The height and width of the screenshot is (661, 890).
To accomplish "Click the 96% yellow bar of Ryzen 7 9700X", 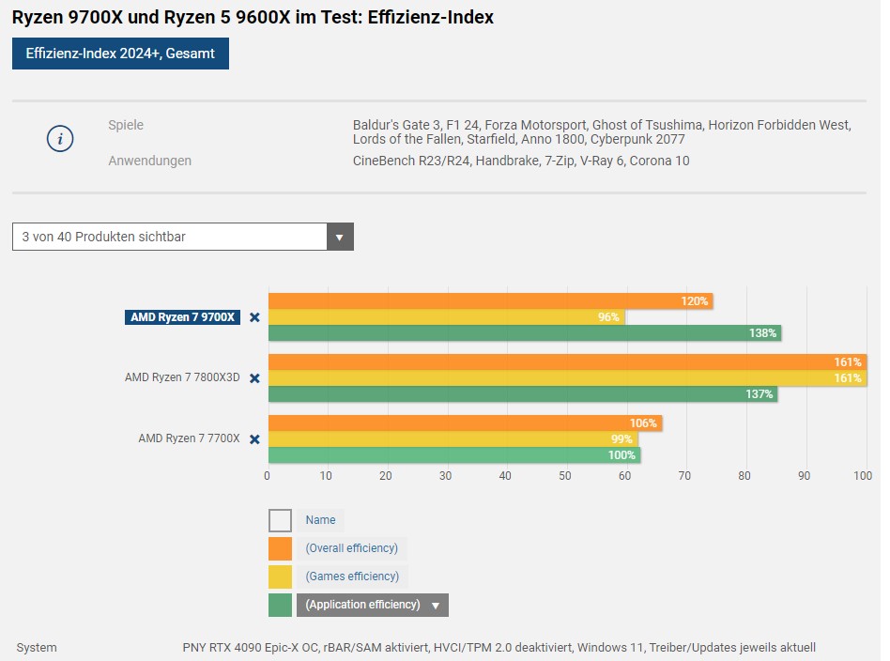I will coord(447,316).
